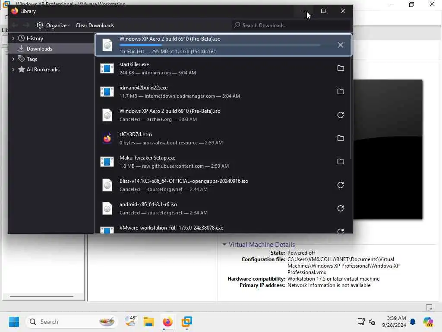
Task: Click the VMware status bar message icon
Action: [429, 307]
